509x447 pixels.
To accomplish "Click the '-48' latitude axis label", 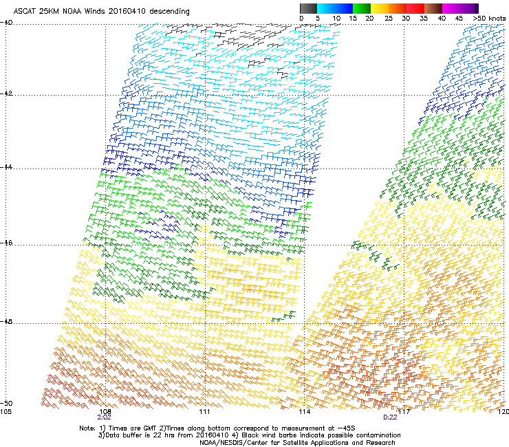I will point(6,321).
